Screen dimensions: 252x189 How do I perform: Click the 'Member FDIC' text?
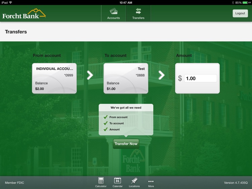14,183
